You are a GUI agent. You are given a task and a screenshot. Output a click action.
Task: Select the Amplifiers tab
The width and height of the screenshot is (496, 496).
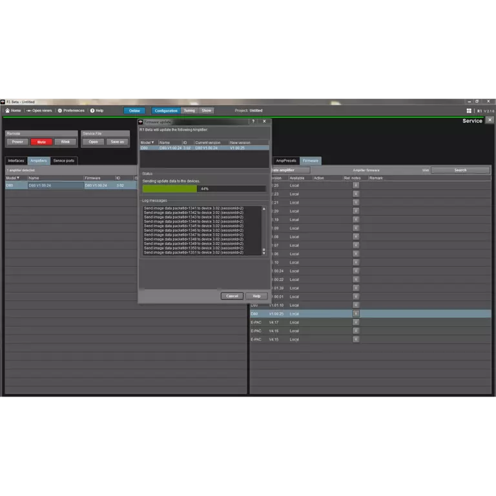pos(39,161)
